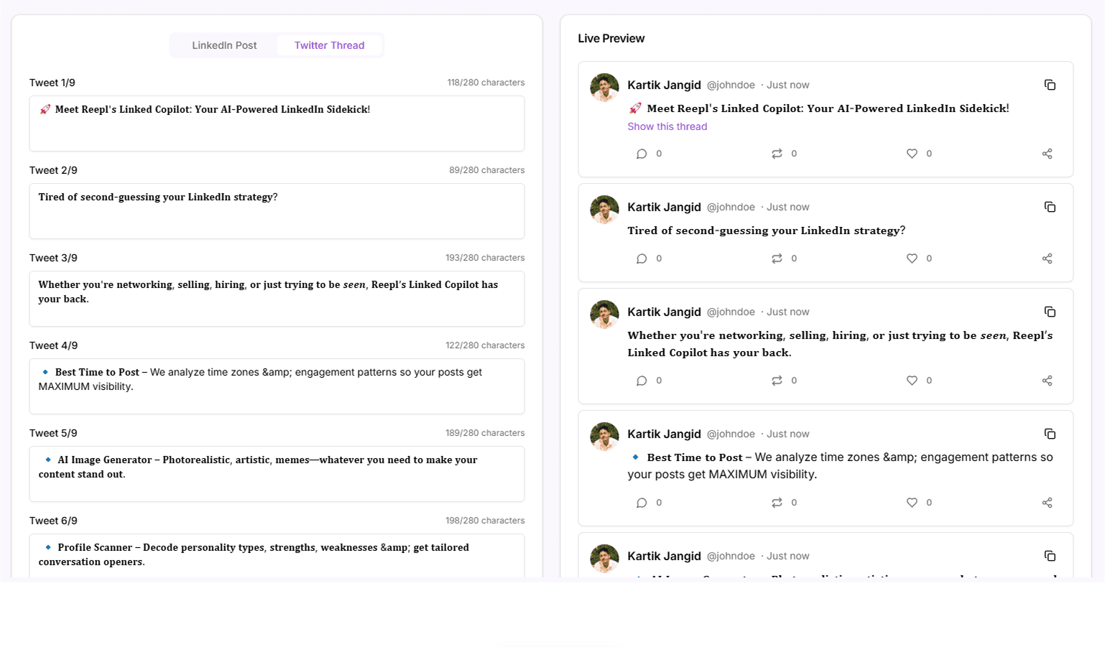Reply to 'Best Time to Post' preview tweet
Screen dimensions: 1105x647
642,503
